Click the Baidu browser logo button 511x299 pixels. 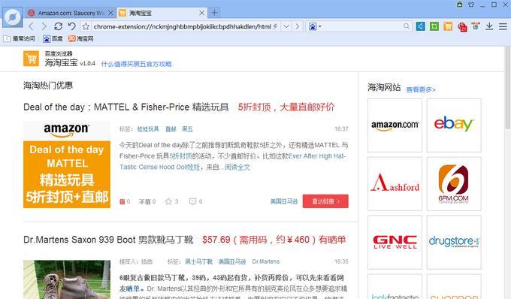tap(13, 17)
